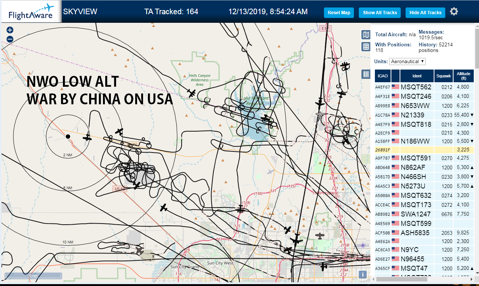Click US flag icon in MSQT562 row
Screen dimensions: 479x286
[395, 87]
